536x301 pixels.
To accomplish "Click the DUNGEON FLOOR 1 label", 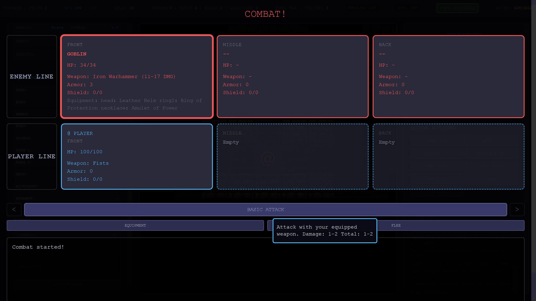I will pos(25,8).
